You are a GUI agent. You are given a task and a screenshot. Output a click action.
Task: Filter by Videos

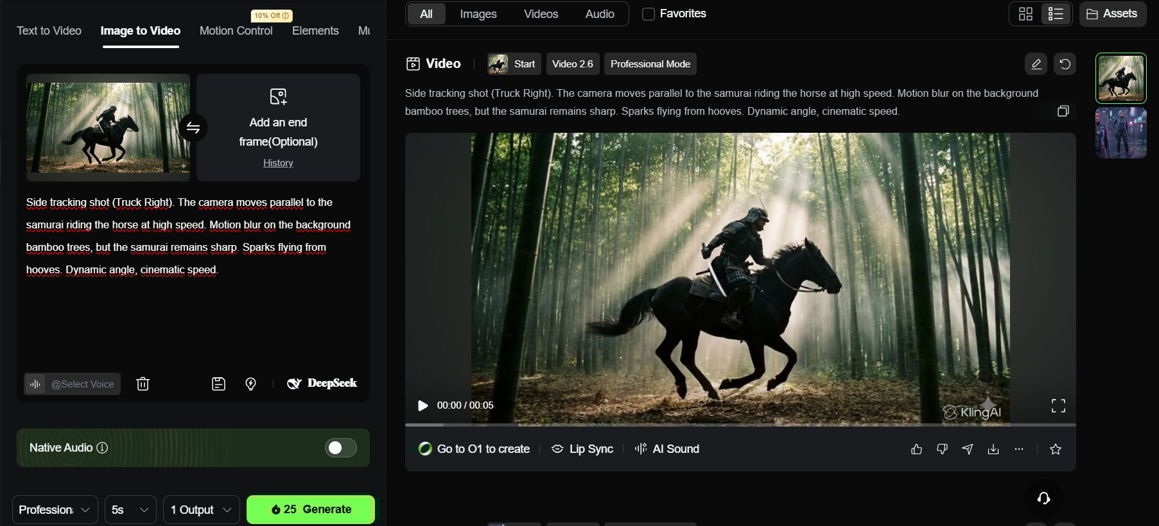(x=541, y=14)
